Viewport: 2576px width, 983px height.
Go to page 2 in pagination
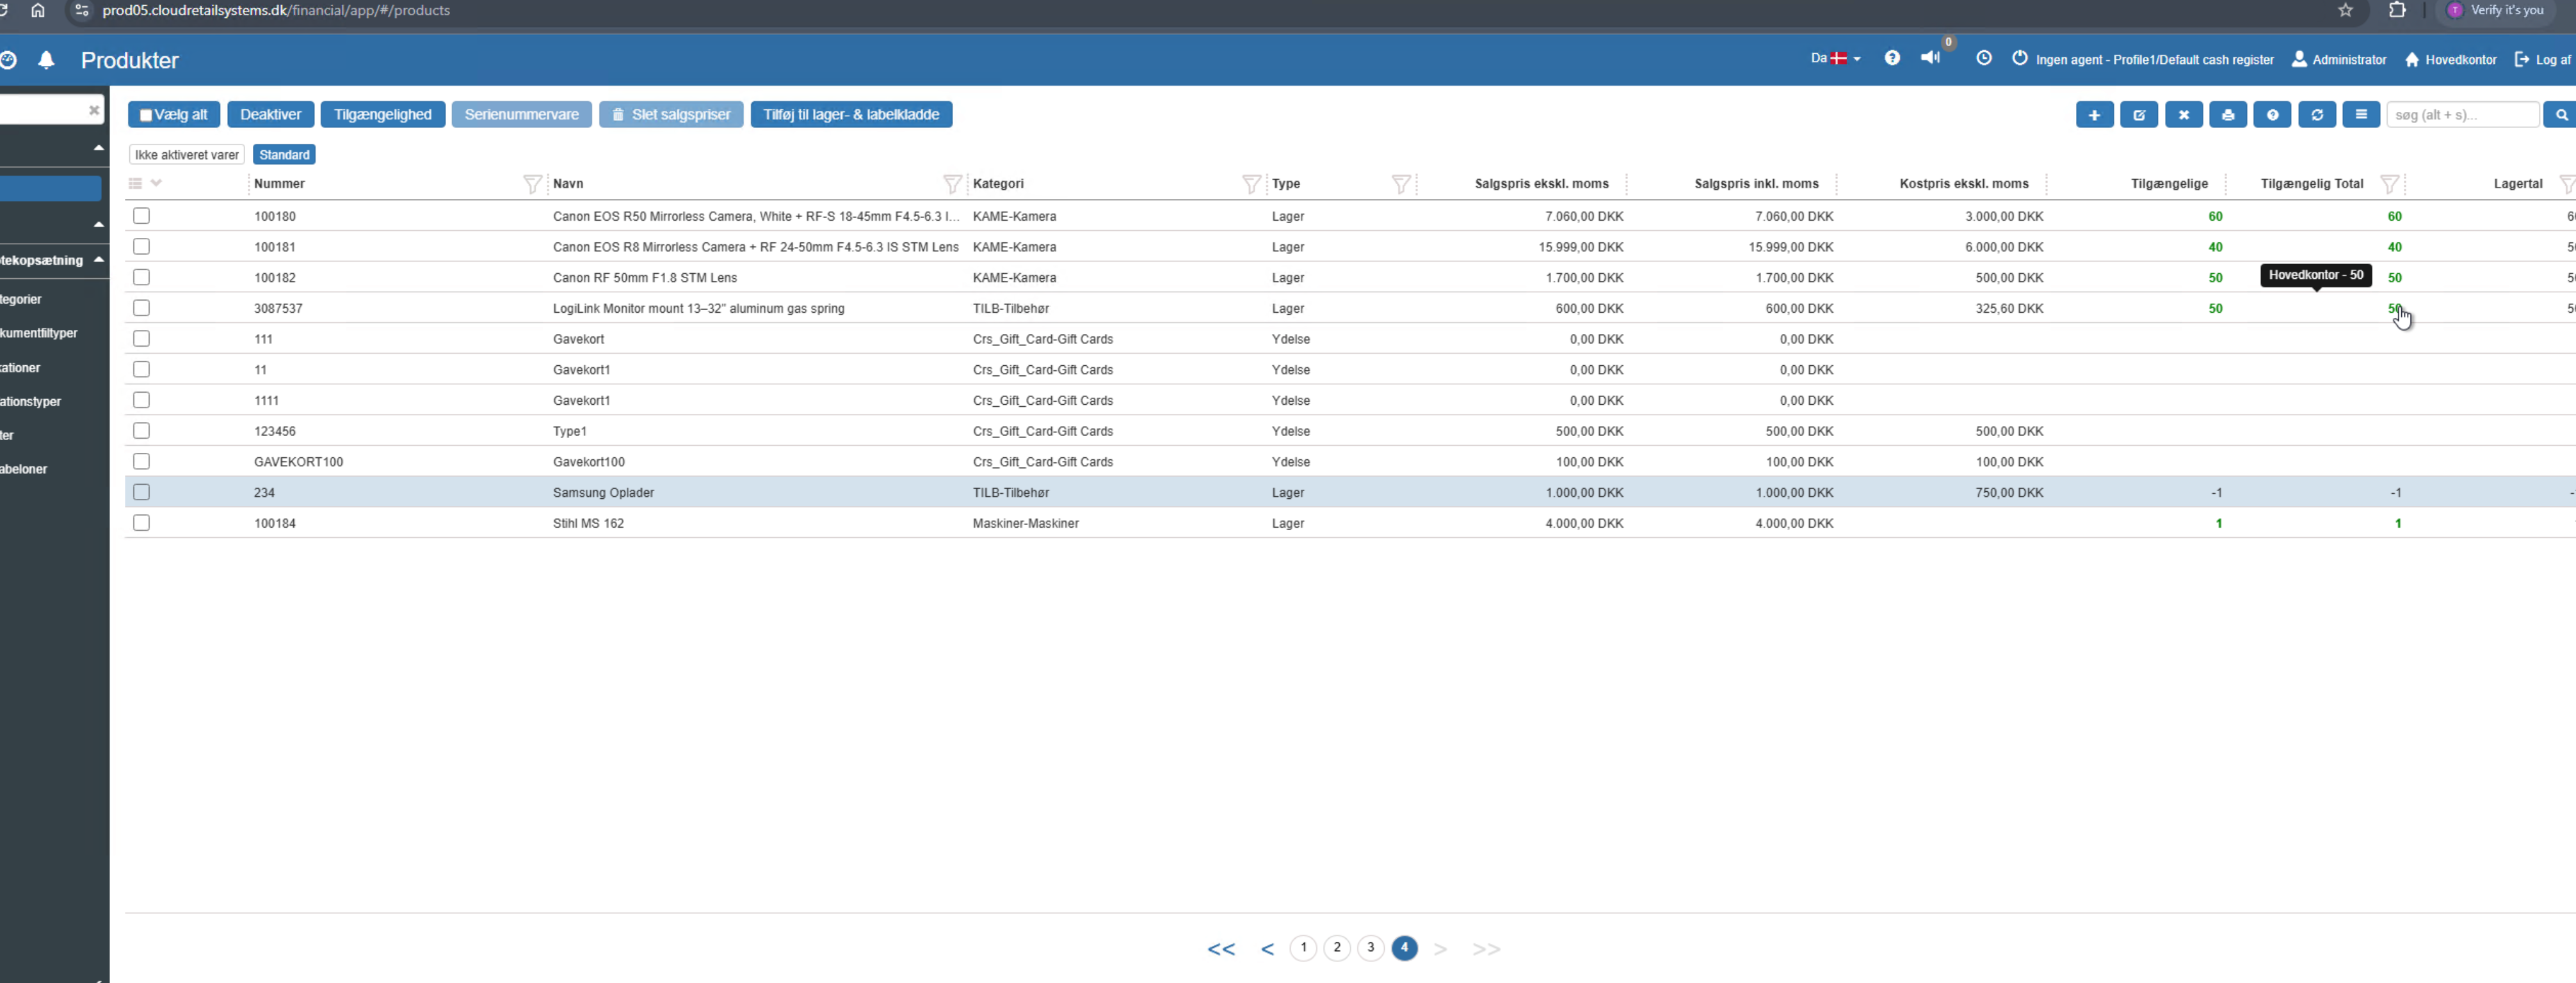1337,948
